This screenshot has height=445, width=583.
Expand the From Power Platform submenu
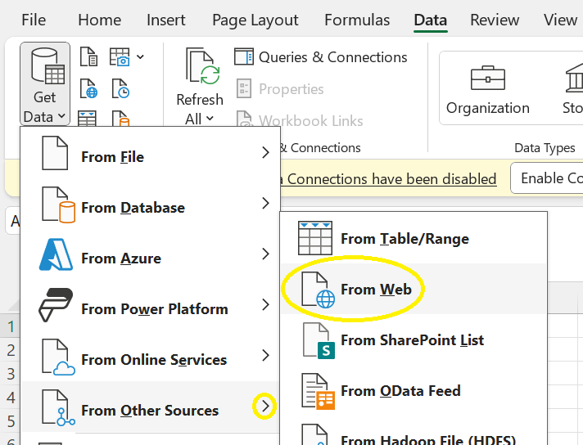pos(150,305)
